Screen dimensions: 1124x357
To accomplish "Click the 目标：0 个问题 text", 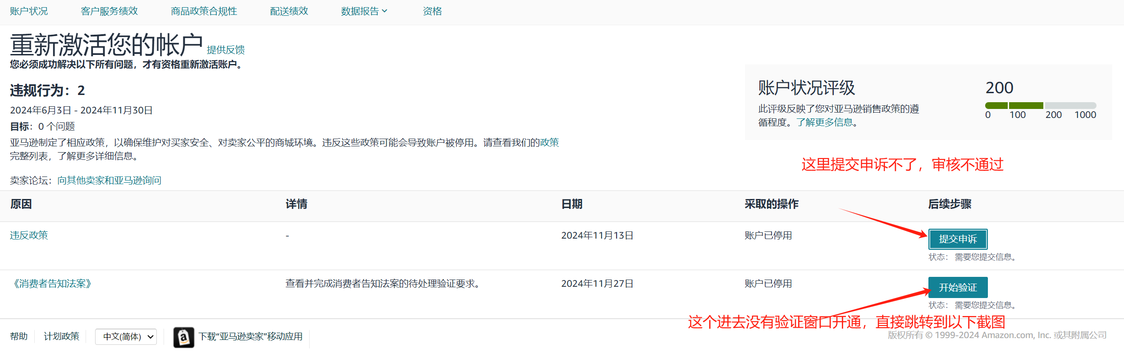I will [x=42, y=127].
